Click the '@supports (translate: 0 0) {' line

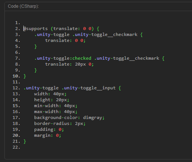[x=62, y=29]
